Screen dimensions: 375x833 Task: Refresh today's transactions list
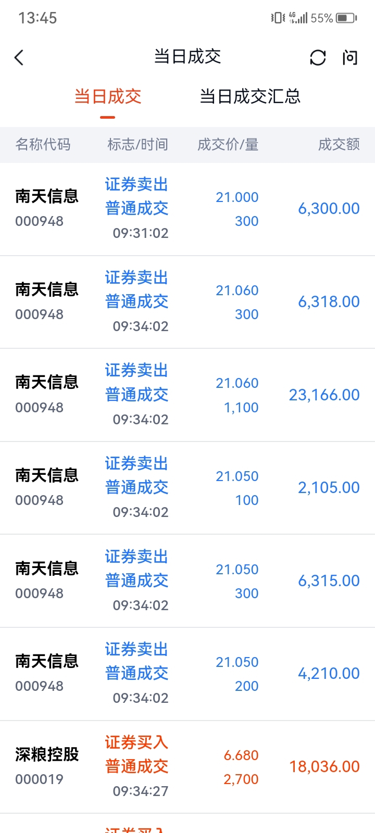pyautogui.click(x=318, y=57)
